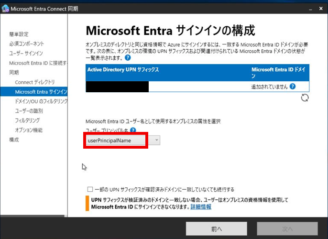
Task: Click help icon next to ユーザー プリンシパル名
Action: 133,130
